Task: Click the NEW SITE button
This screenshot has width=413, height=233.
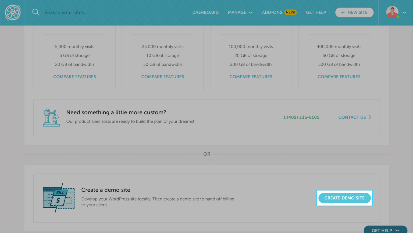Action: [354, 12]
